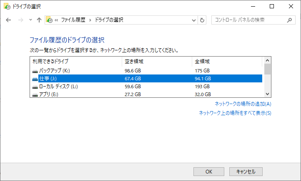Click the File History icon in address bar
This screenshot has width=301, height=181.
coord(49,20)
